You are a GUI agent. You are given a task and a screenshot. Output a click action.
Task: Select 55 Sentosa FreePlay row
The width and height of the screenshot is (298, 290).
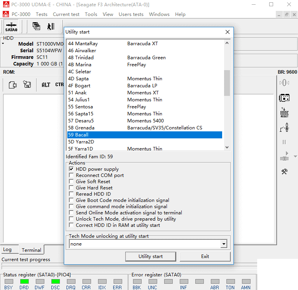[x=145, y=107]
